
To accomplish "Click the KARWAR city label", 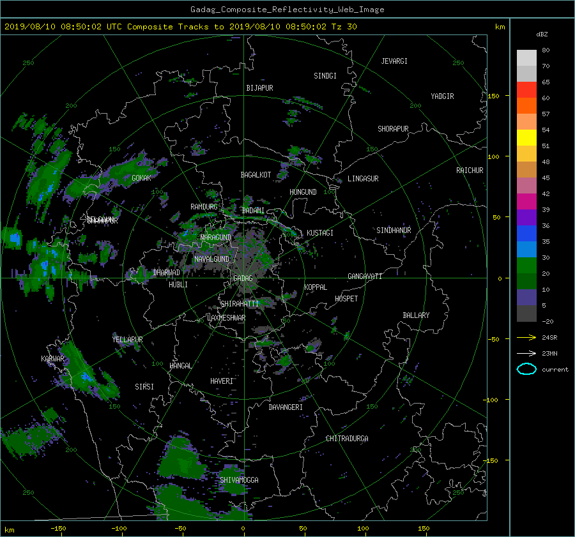I will click(x=52, y=359).
